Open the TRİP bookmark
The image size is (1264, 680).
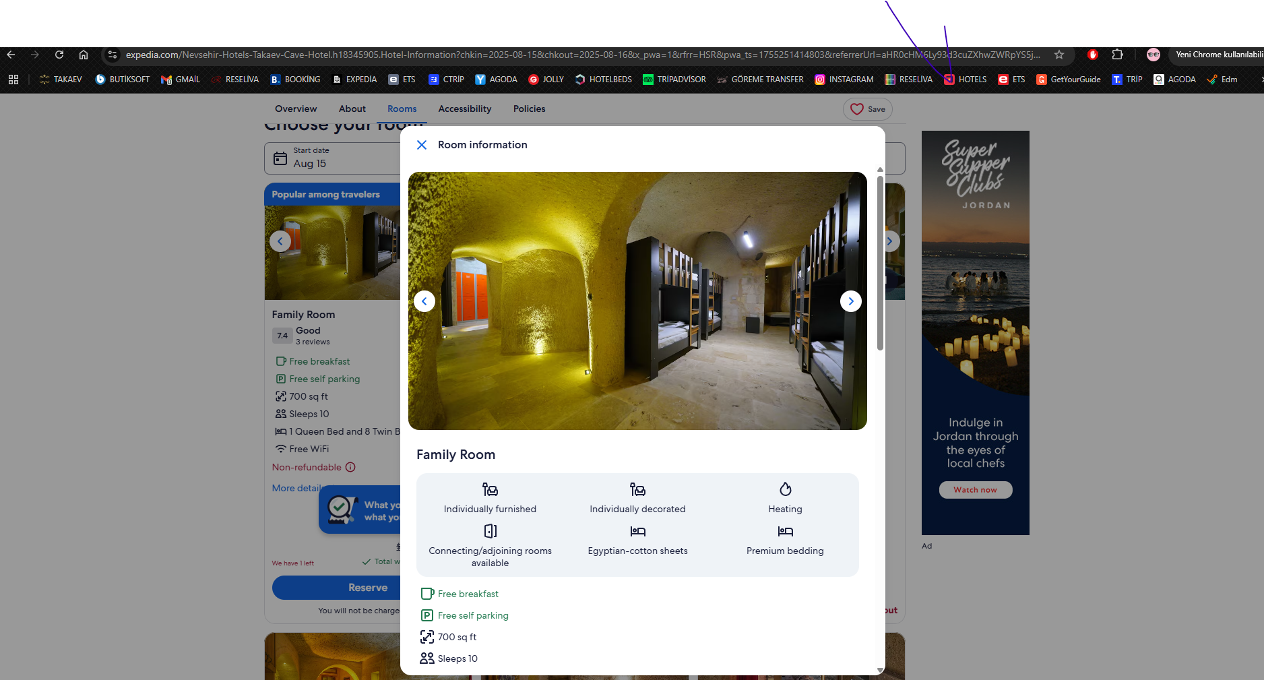click(1127, 80)
